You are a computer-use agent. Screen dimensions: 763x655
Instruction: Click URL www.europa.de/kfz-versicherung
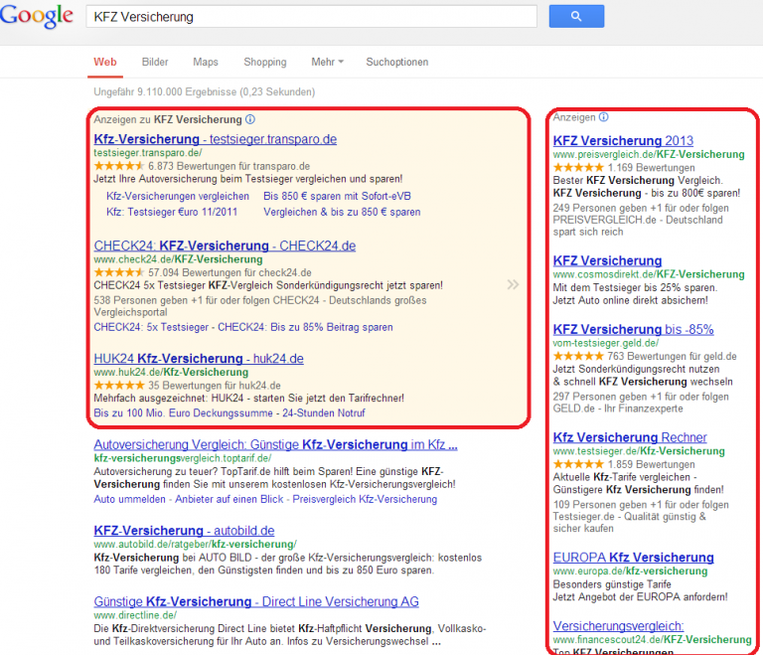(630, 571)
